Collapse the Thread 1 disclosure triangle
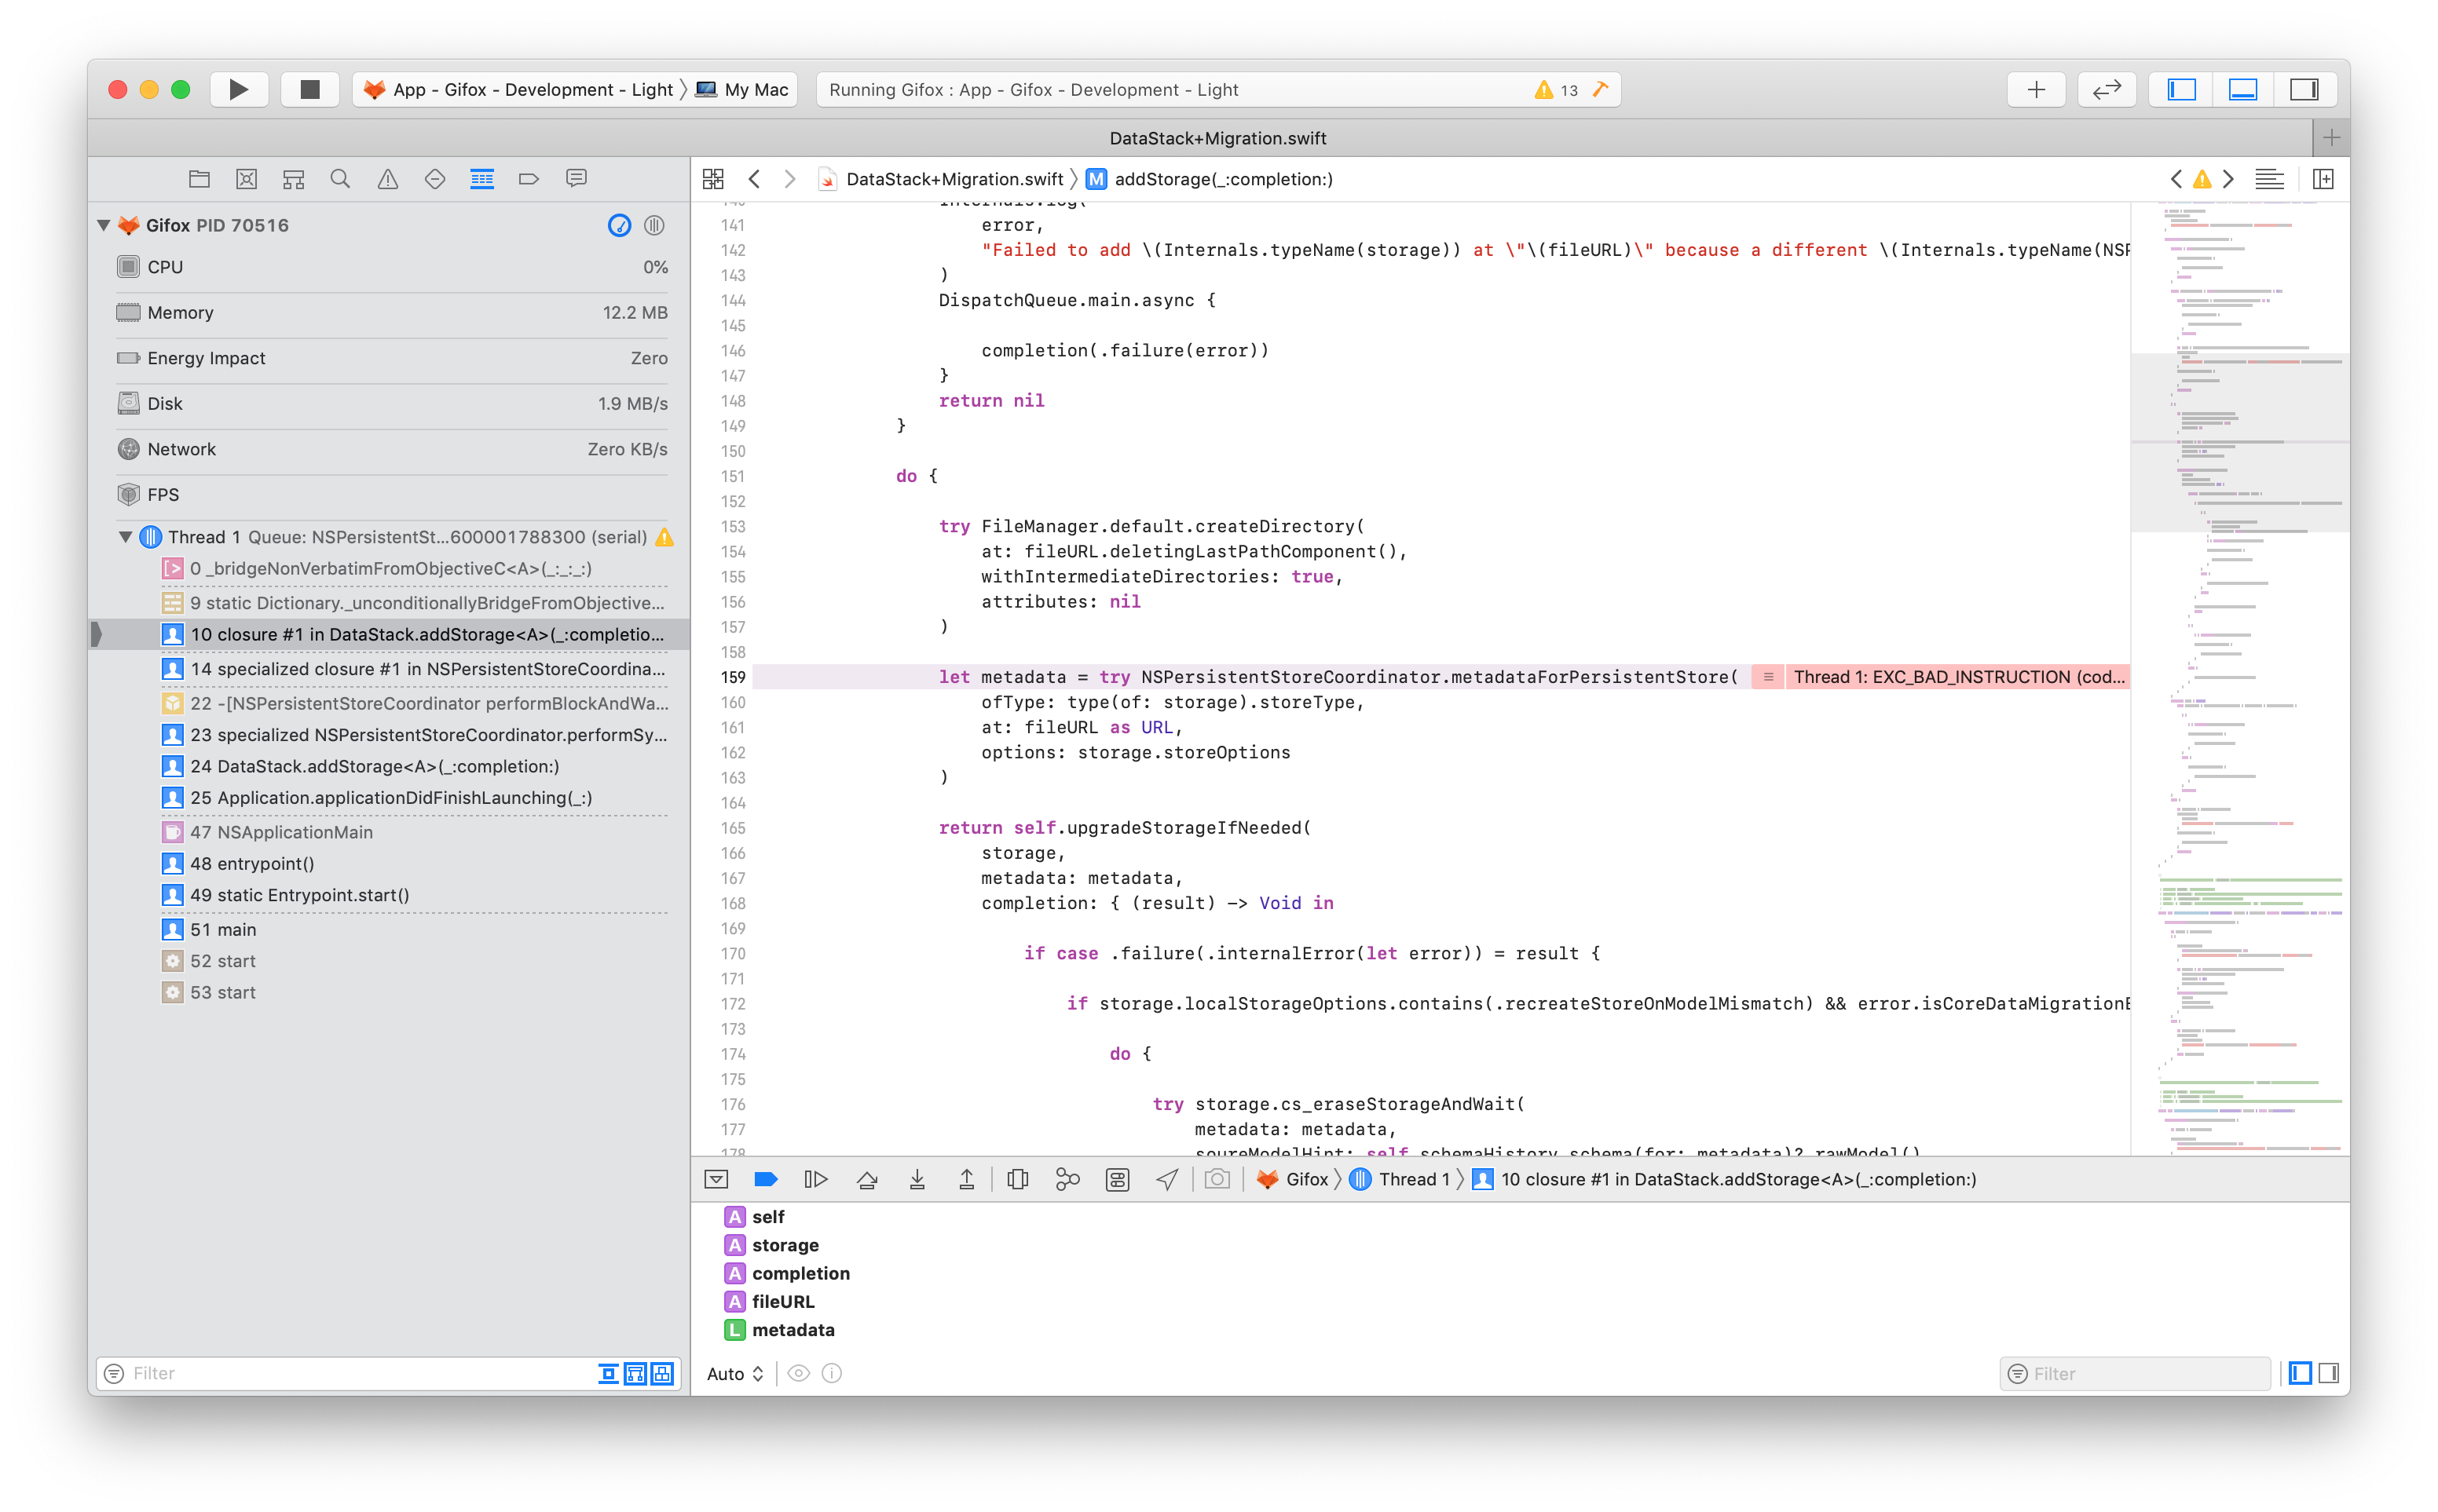Image resolution: width=2438 pixels, height=1512 pixels. click(126, 537)
